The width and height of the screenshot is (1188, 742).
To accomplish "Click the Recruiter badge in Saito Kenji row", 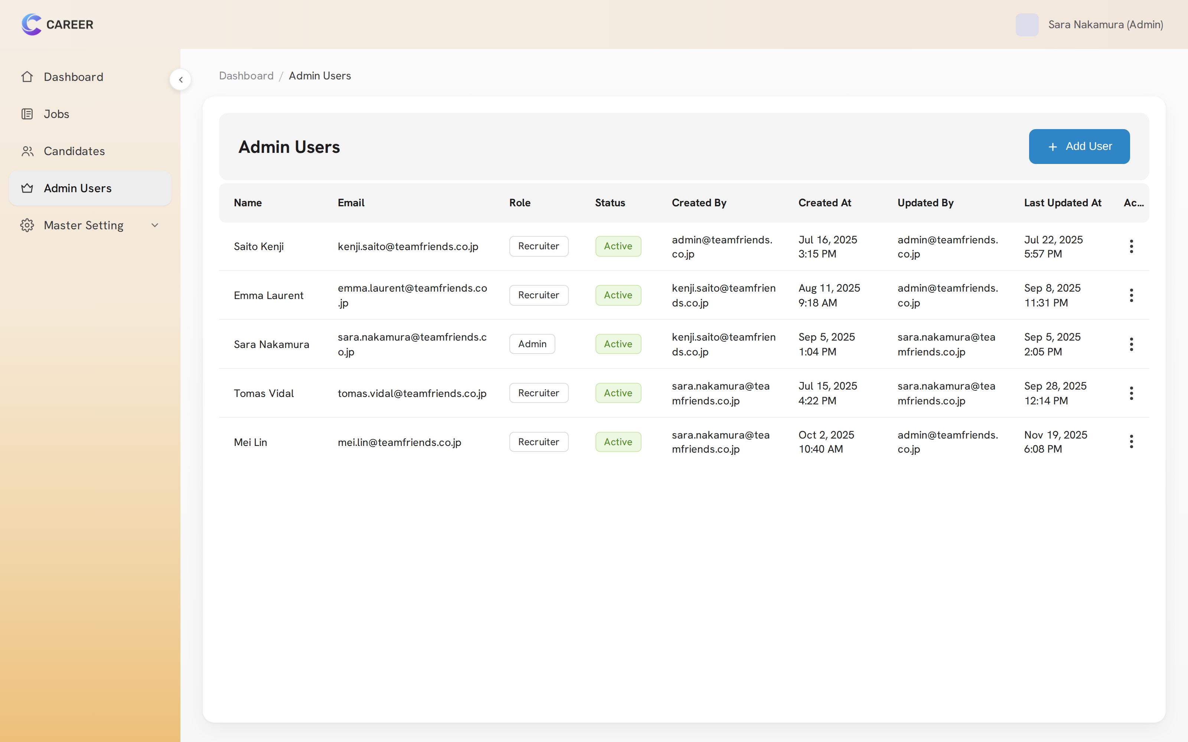I will point(539,246).
